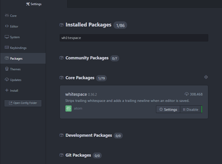Screen dimensions: 222x164
Task: Click the Install plus icon
Action: pos(7,90)
